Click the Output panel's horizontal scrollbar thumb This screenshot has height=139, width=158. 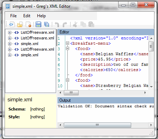pyautogui.click(x=97, y=125)
